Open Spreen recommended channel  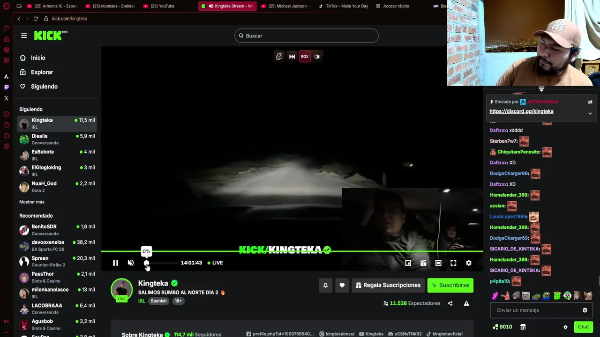point(57,262)
